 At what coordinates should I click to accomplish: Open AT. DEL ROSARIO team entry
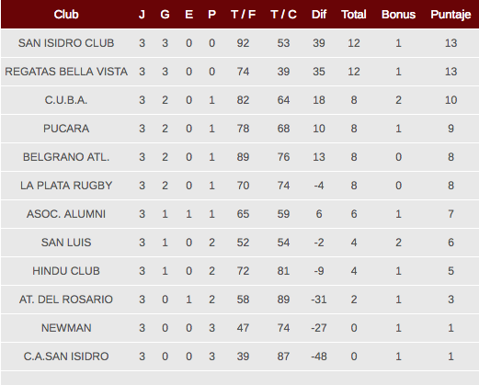pos(66,300)
